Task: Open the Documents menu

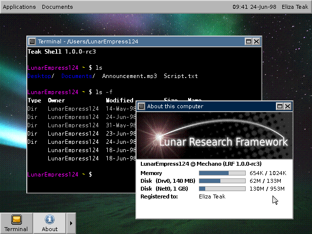Action: pos(58,7)
